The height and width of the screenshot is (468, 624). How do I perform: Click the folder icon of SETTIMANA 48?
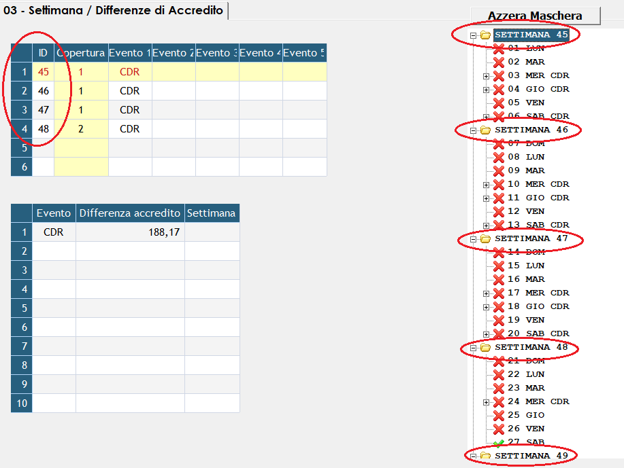coord(485,347)
